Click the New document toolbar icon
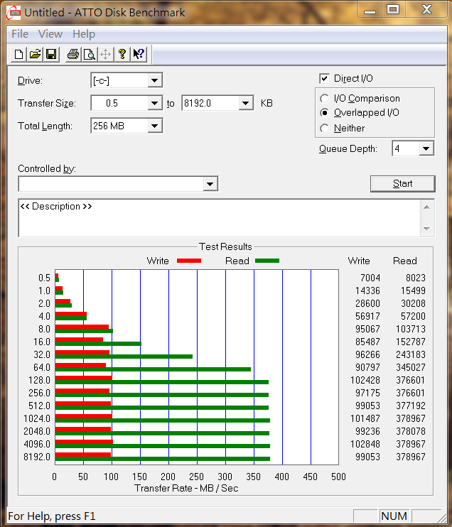Screen dimensions: 452x527 click(x=18, y=54)
